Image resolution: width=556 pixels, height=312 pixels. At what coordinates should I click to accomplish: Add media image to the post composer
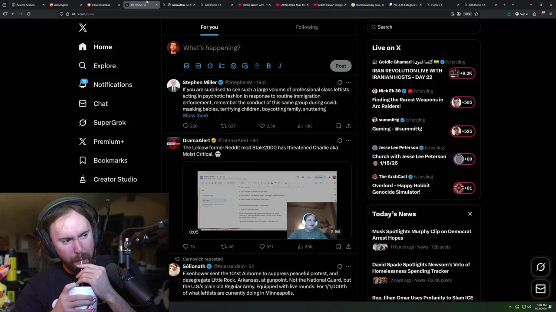(186, 66)
